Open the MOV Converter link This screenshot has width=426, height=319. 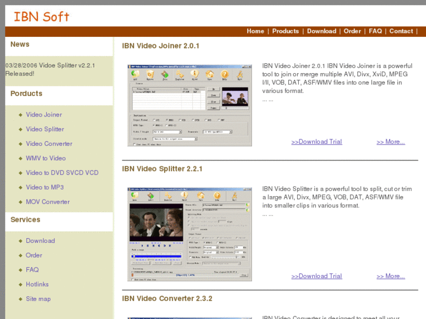[47, 202]
